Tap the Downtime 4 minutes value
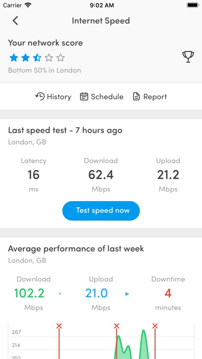 168,293
